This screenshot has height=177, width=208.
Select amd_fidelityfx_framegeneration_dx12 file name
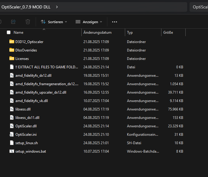tap(47, 84)
